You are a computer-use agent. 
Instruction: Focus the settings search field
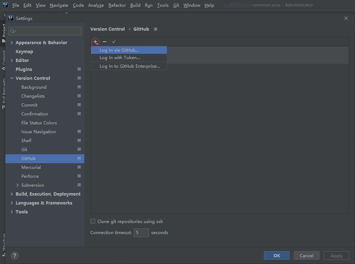click(45, 31)
